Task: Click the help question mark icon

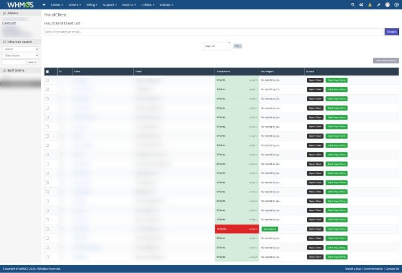Action: pyautogui.click(x=396, y=4)
